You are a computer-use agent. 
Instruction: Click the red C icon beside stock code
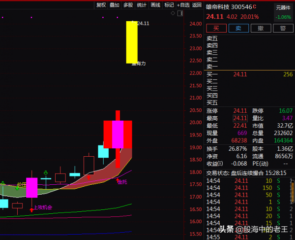[x=255, y=7]
